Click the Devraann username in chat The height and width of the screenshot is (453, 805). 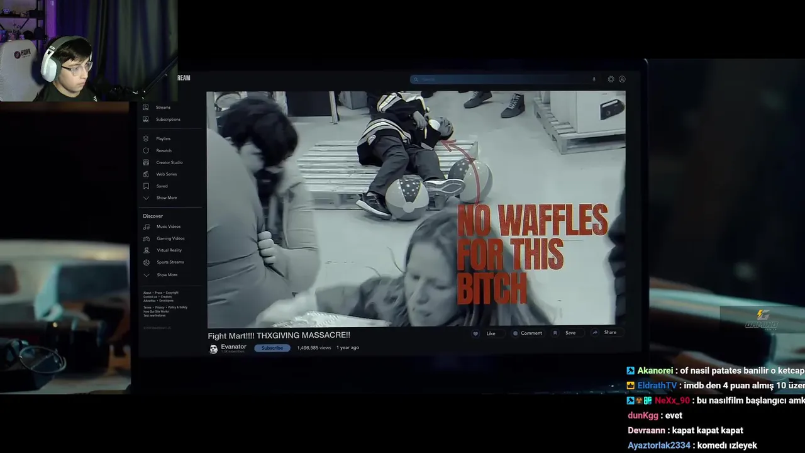click(647, 430)
